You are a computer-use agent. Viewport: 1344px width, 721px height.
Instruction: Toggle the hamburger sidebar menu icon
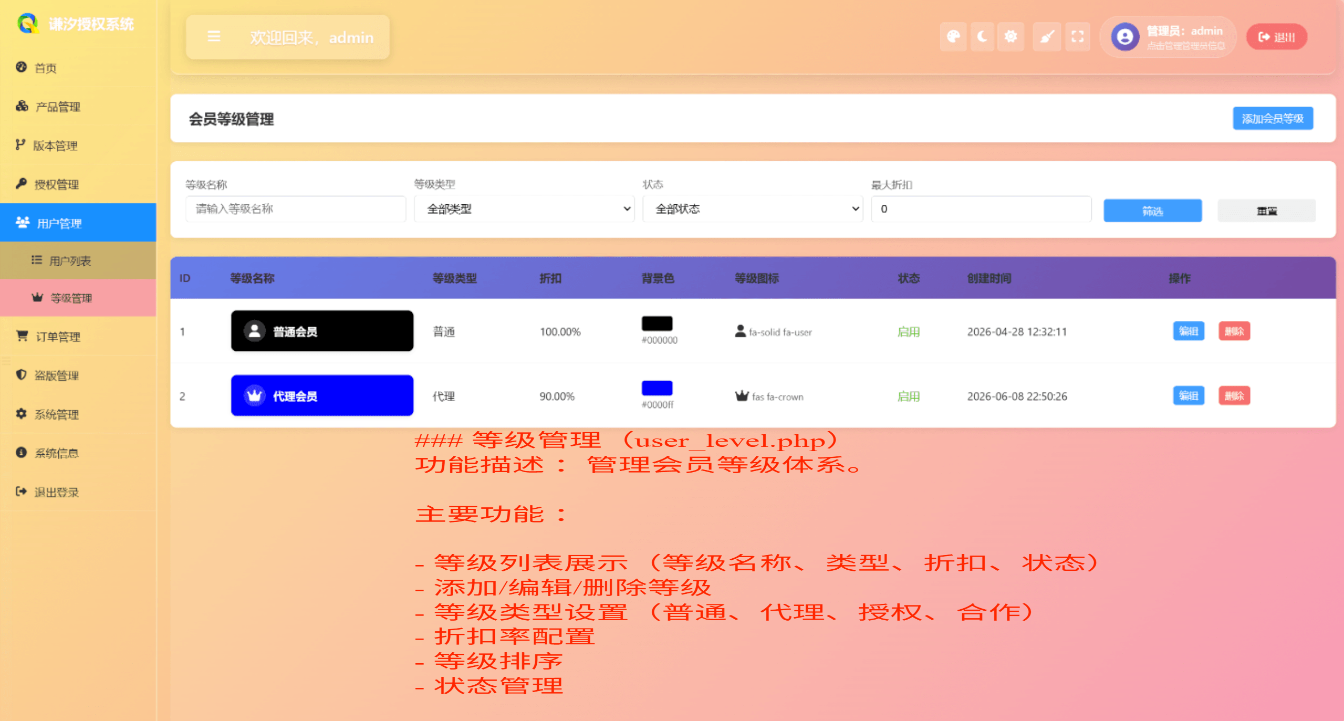214,37
